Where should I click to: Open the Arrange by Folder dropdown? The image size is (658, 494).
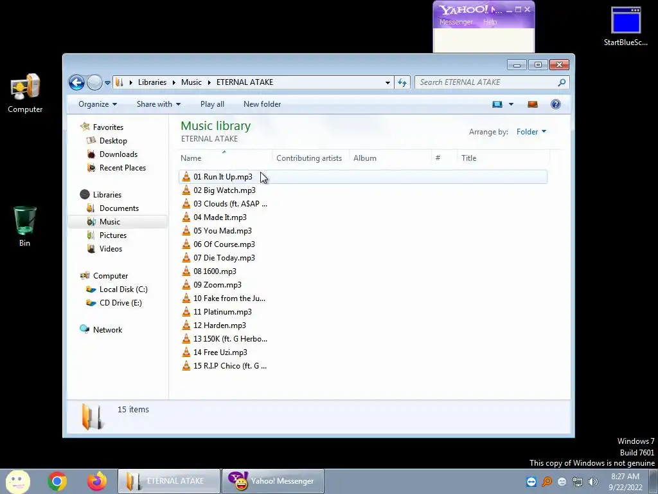(x=531, y=132)
